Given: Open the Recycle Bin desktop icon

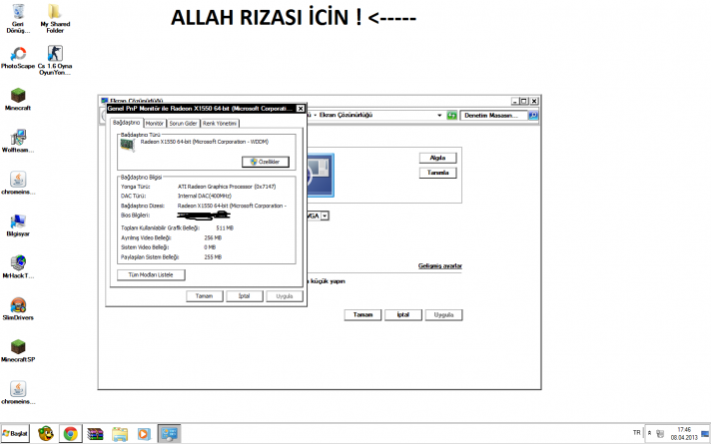Looking at the screenshot, I should click(18, 18).
